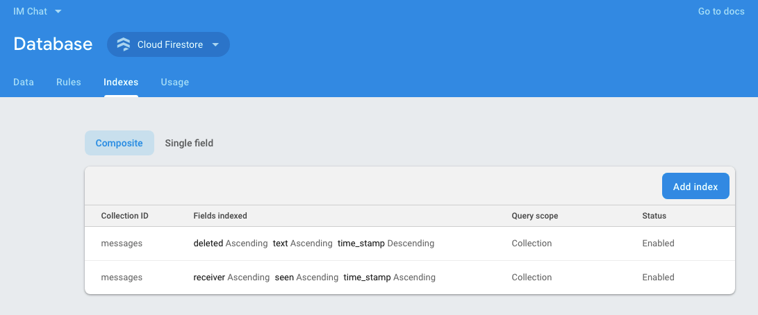Select the Composite index view

(x=120, y=143)
